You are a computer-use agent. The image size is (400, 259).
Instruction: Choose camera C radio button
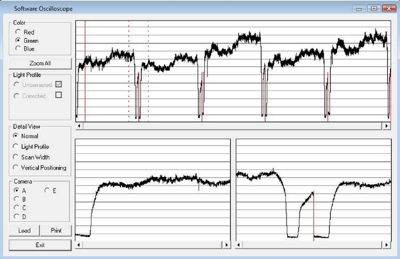16,207
